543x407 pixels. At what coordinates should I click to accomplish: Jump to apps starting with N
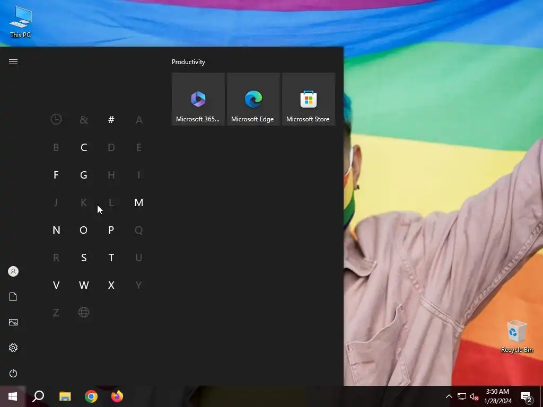(x=56, y=230)
